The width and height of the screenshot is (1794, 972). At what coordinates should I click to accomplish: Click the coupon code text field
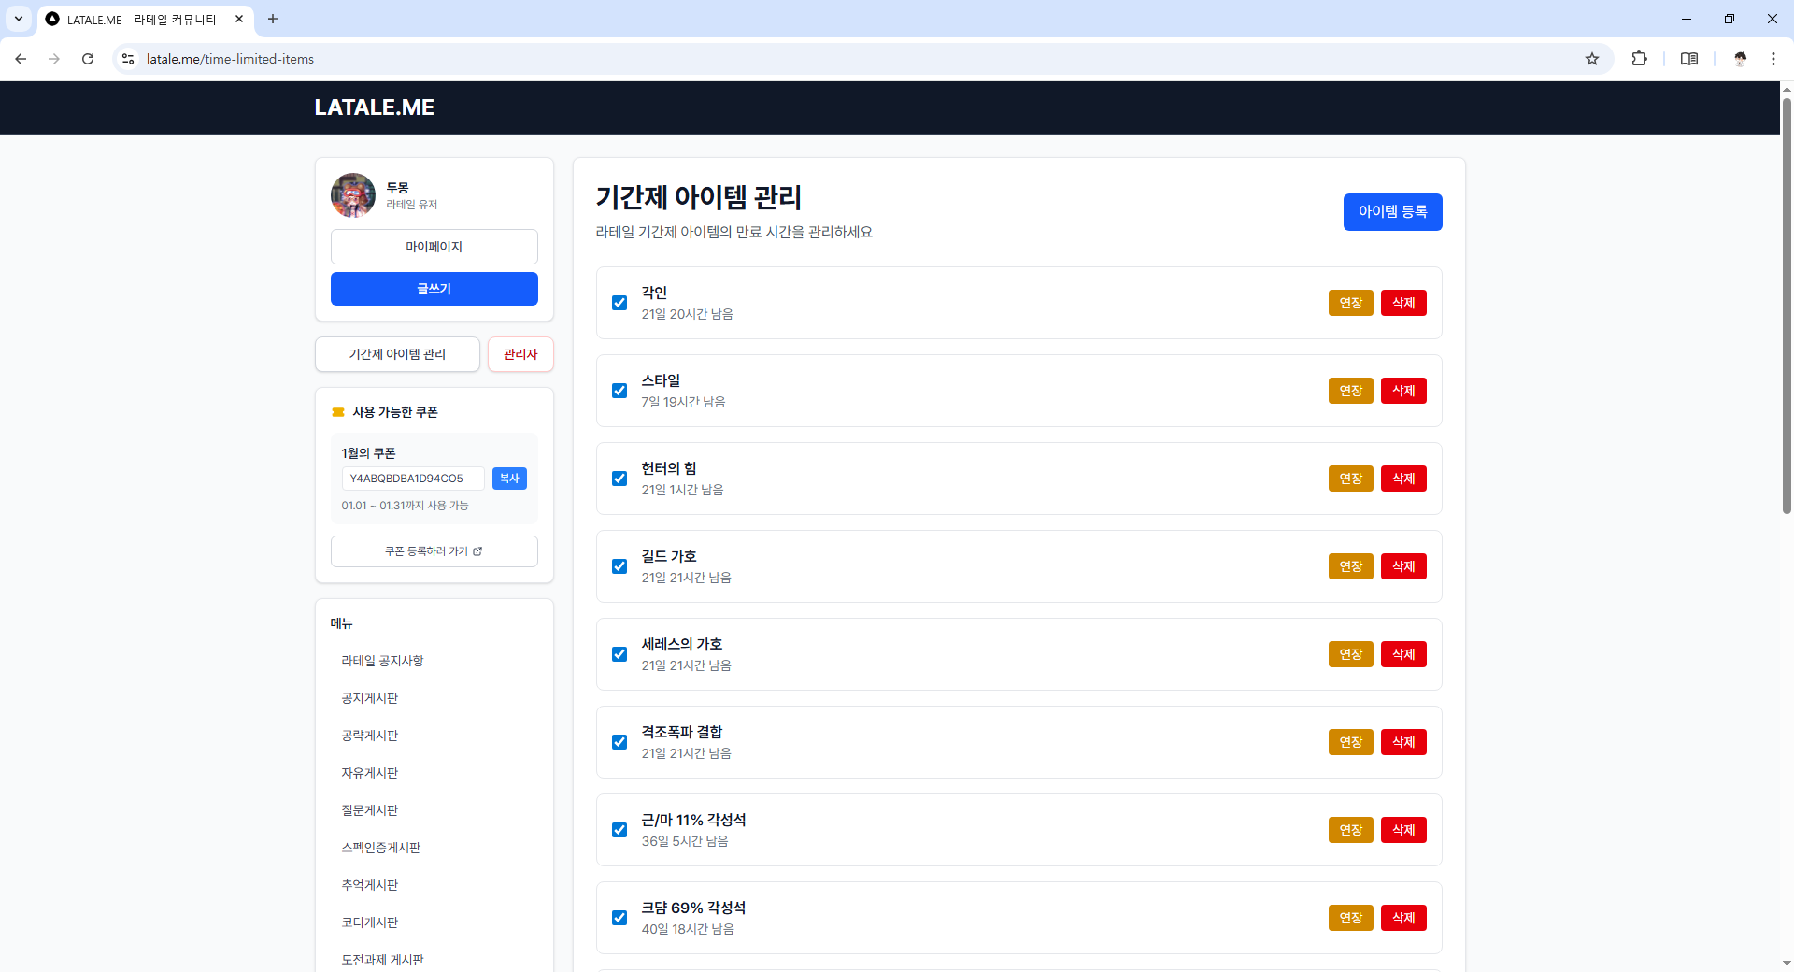(412, 479)
